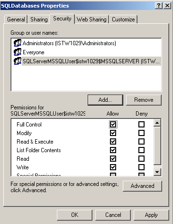The image size is (173, 224).
Task: Select the Administrators group icon
Action: point(18,43)
